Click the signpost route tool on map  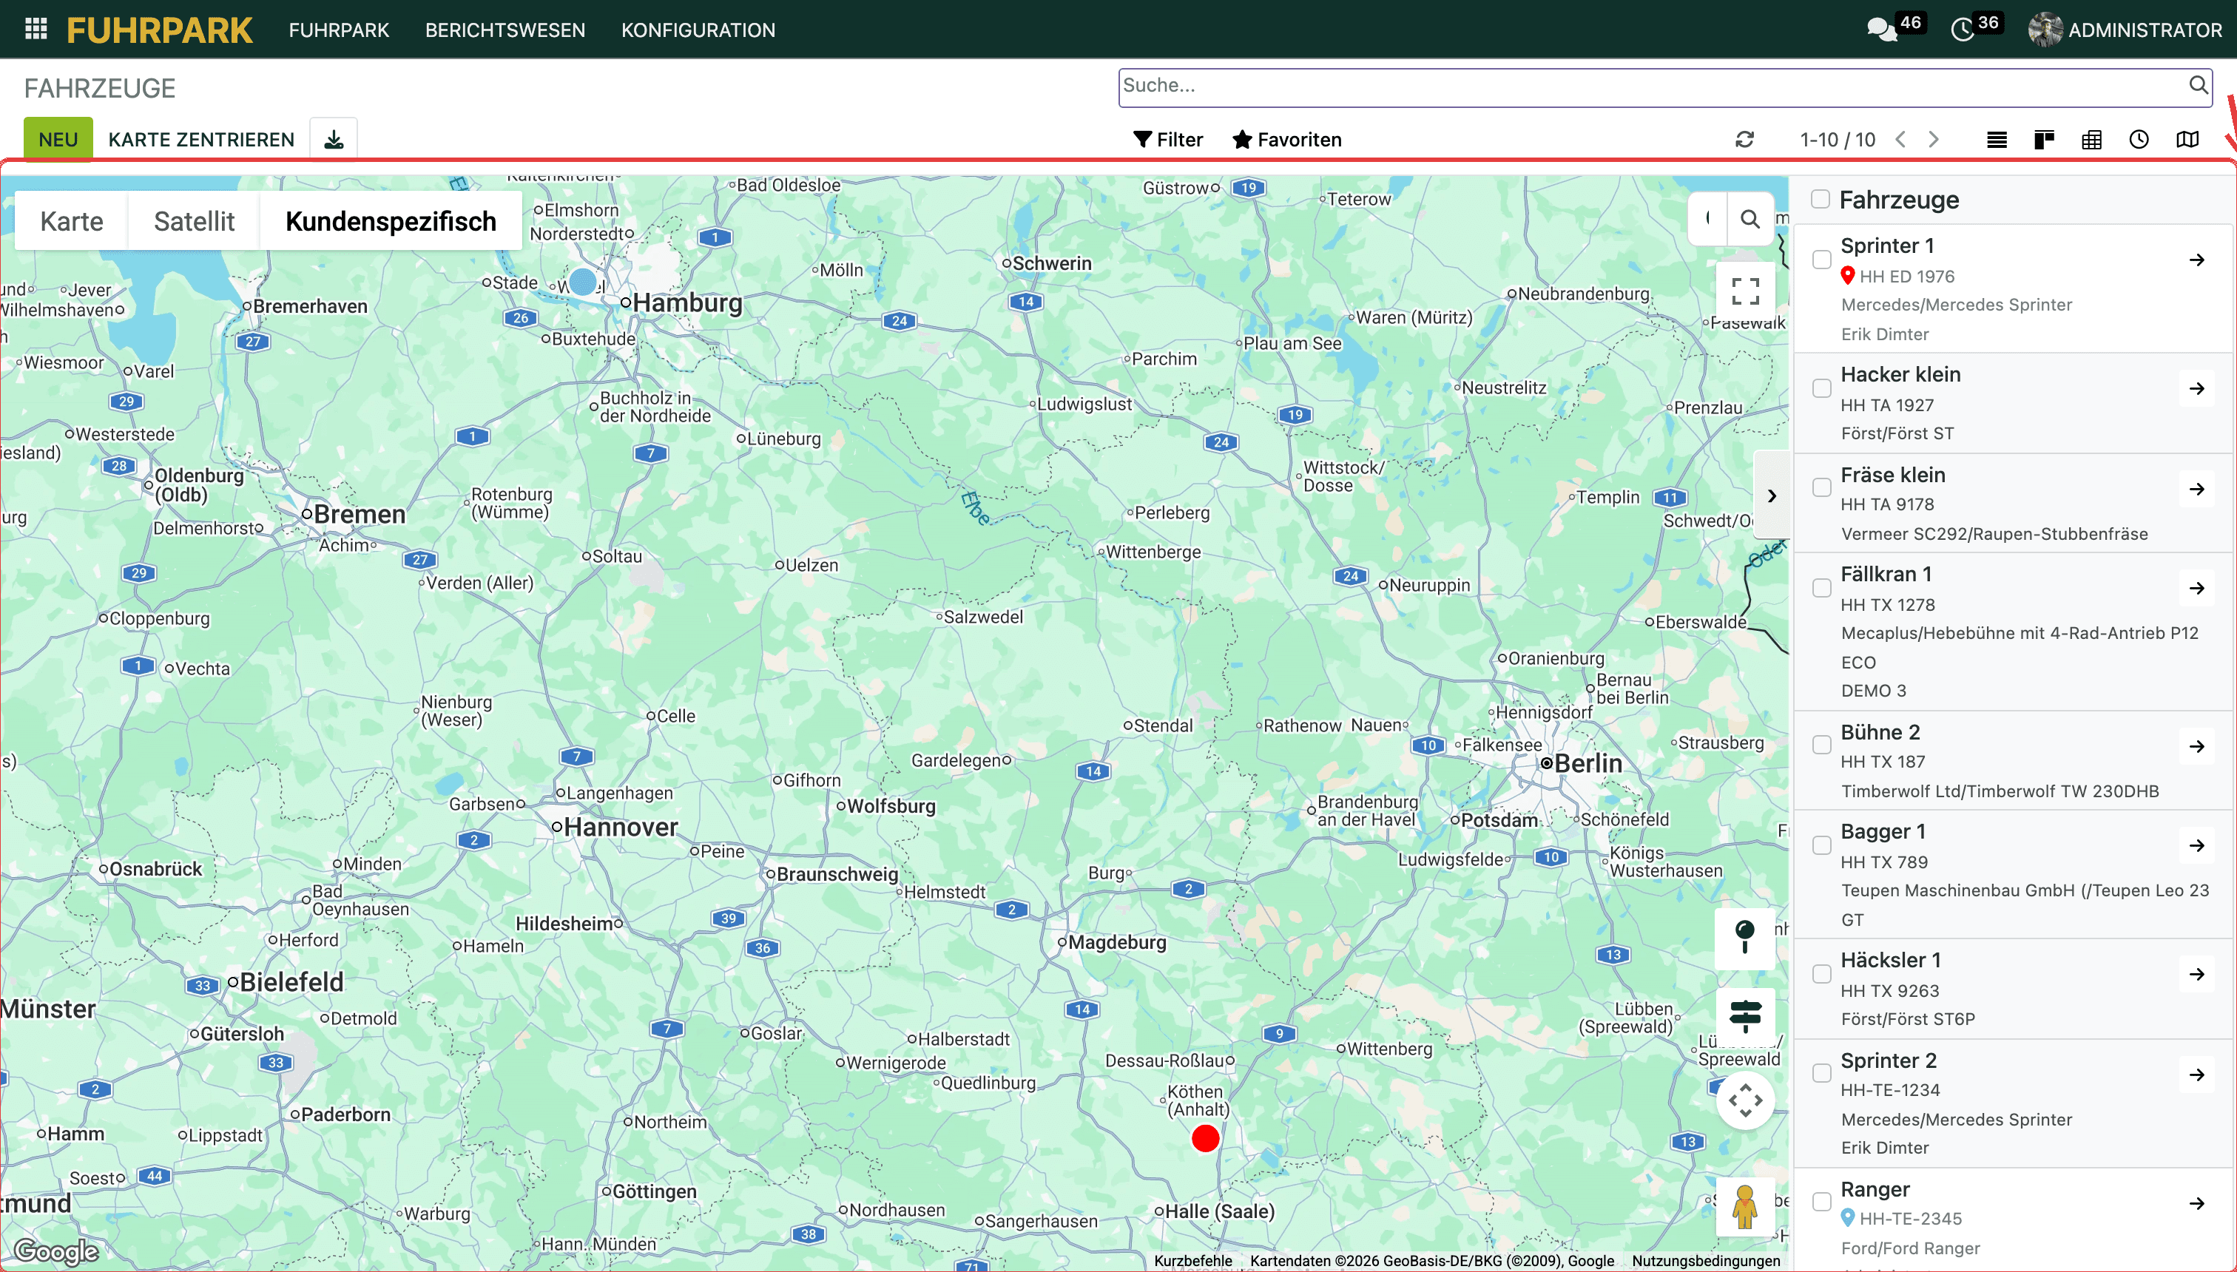click(1745, 1017)
